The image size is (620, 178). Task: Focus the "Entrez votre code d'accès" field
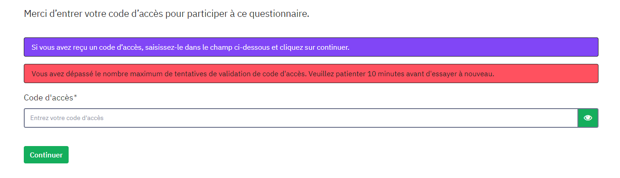301,118
